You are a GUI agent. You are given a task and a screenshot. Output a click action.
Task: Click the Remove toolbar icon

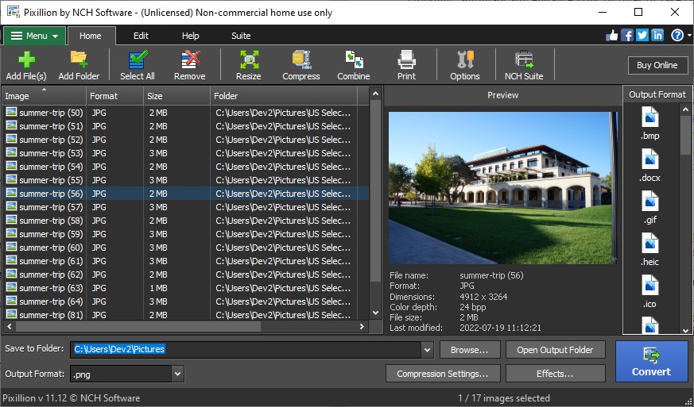189,65
